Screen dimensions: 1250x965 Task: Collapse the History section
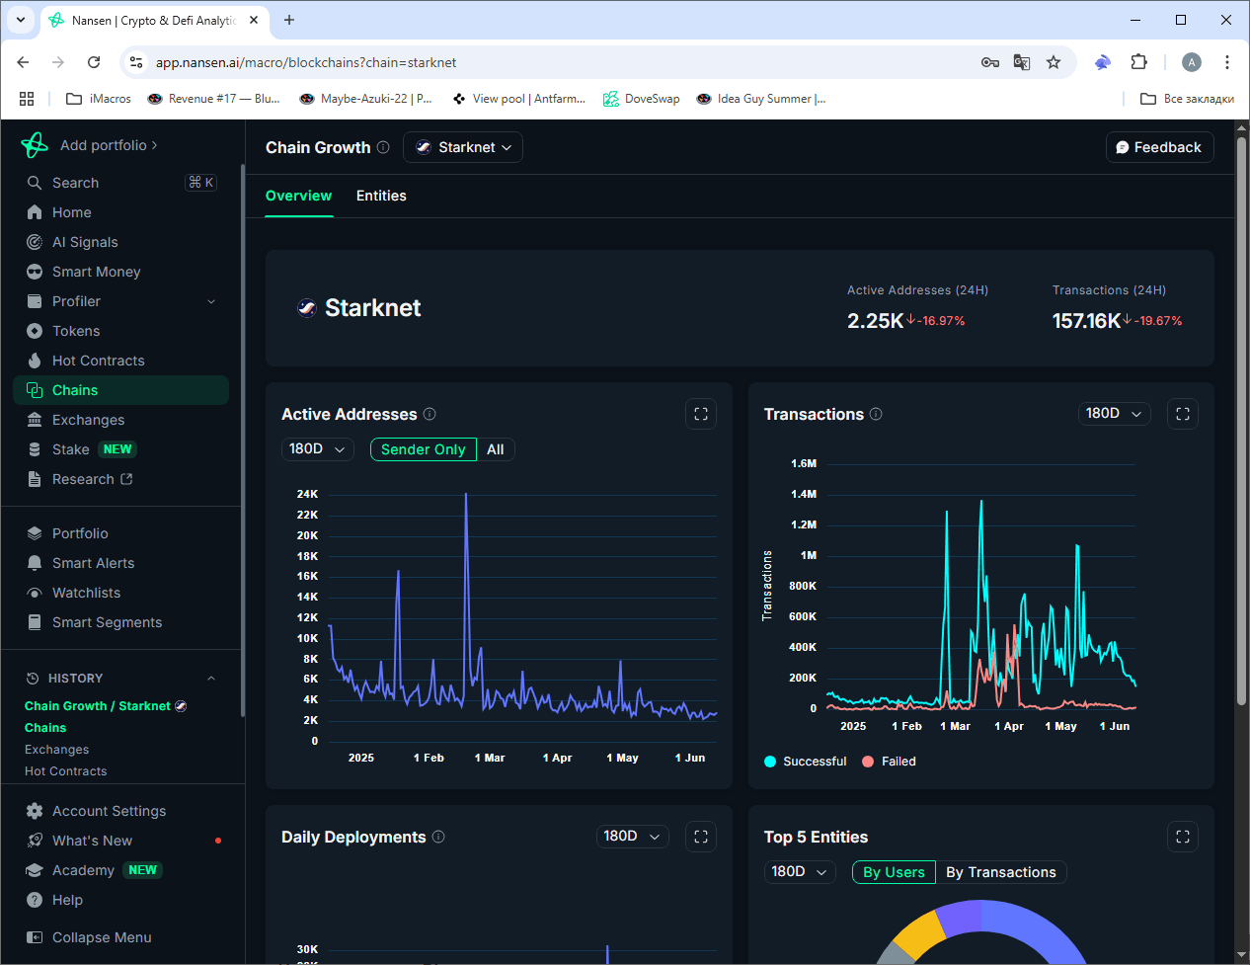tap(211, 679)
